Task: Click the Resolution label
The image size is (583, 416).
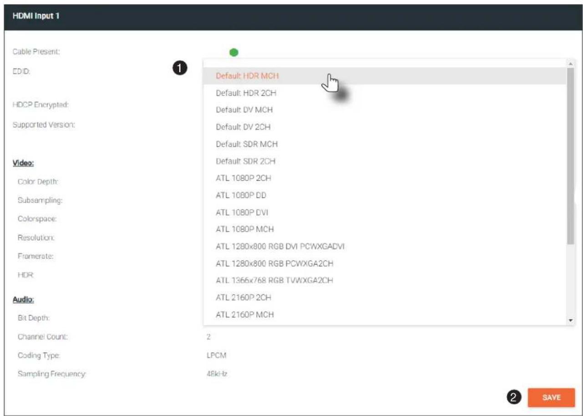Action: pos(36,237)
